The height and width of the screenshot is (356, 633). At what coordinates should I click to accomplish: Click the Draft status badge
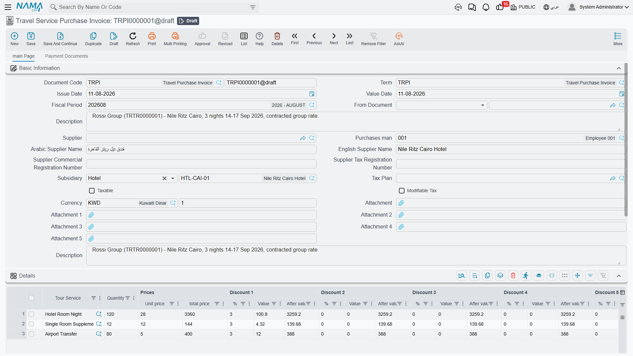pyautogui.click(x=188, y=21)
